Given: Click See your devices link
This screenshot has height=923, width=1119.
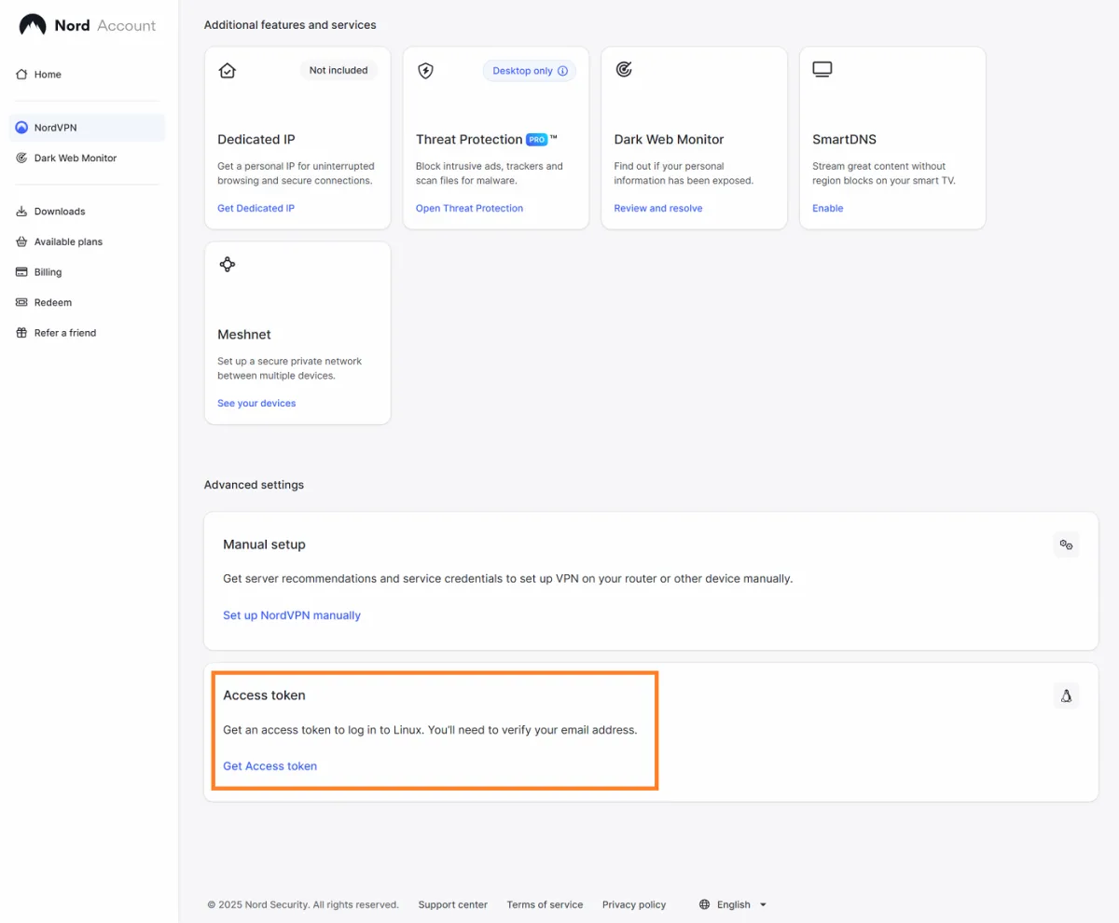Looking at the screenshot, I should (256, 403).
